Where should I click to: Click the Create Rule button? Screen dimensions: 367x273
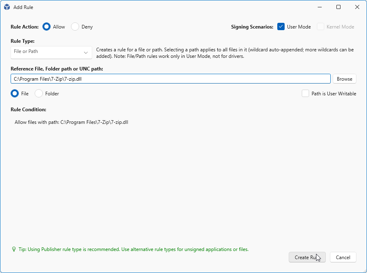coord(307,257)
